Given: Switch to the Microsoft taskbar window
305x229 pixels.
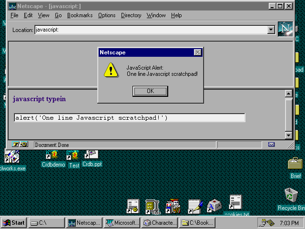Looking at the screenshot, I should (122, 222).
